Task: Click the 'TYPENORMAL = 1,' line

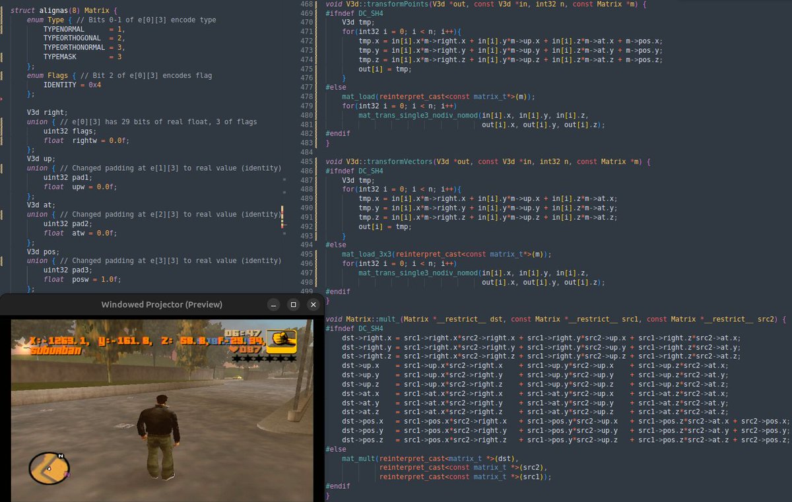Action: point(83,30)
